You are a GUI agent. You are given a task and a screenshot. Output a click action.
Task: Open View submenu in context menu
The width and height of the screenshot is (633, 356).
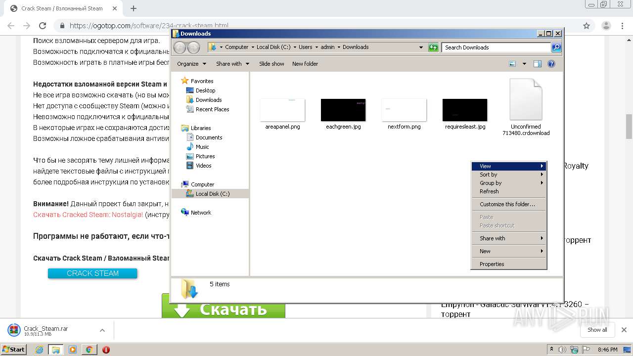(508, 166)
